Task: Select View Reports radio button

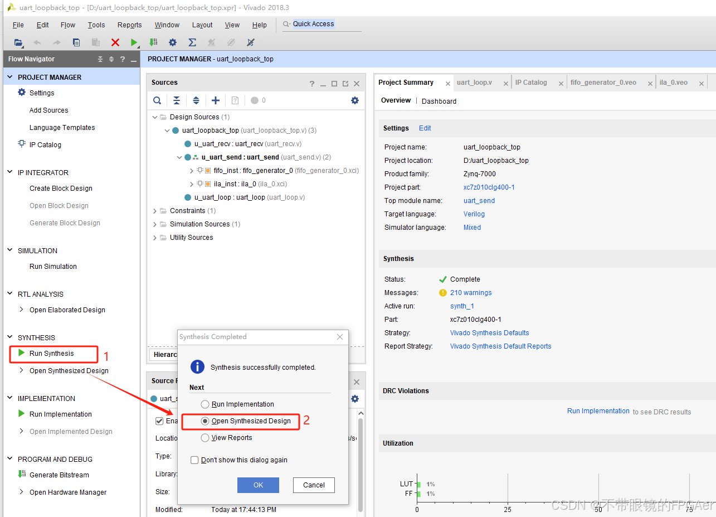Action: pyautogui.click(x=205, y=438)
